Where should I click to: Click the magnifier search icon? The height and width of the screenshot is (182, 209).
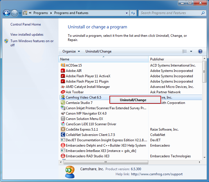tap(203, 13)
